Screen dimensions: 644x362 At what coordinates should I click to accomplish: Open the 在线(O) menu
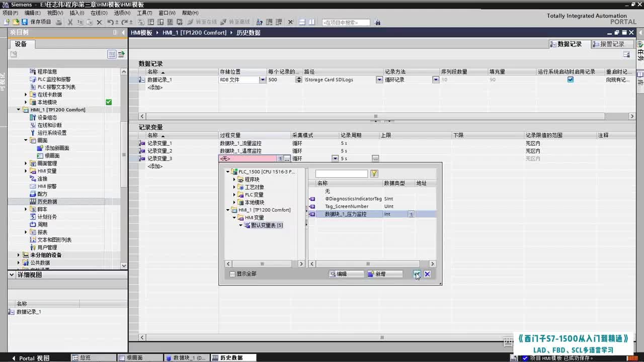coord(99,13)
